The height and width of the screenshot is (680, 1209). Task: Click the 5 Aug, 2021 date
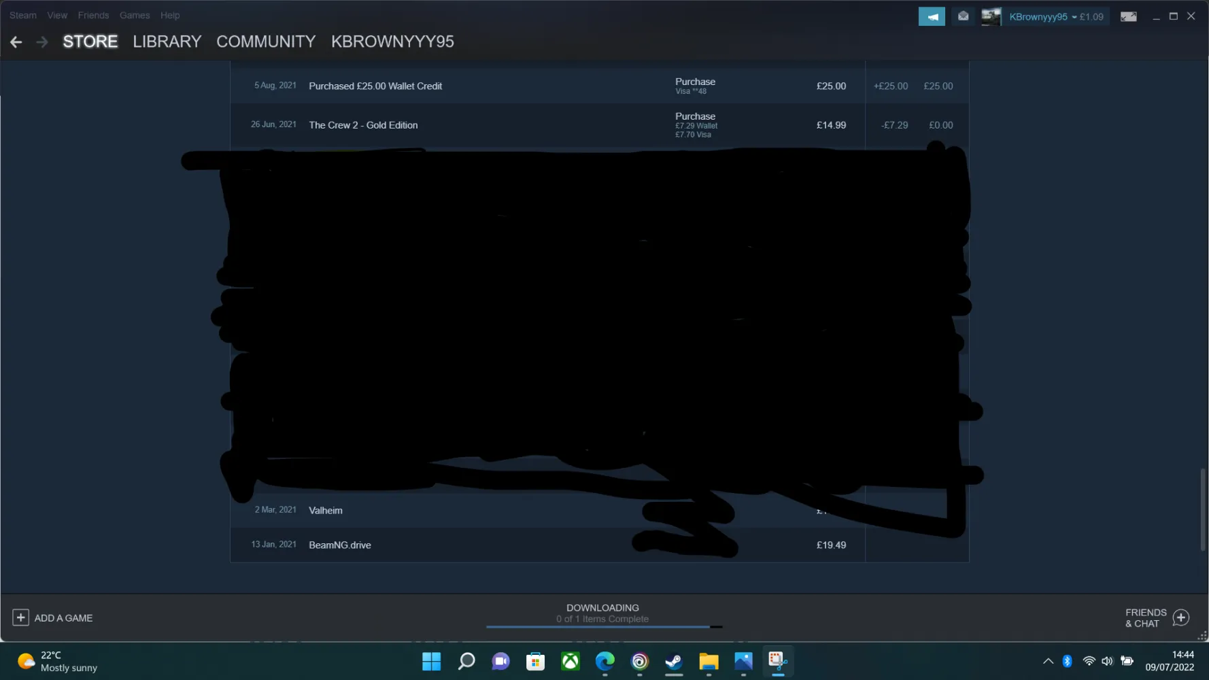[275, 86]
